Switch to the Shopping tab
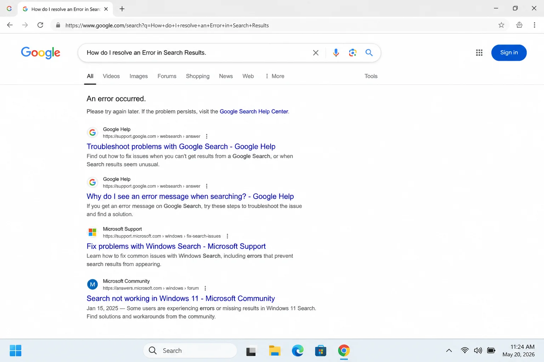Image resolution: width=544 pixels, height=362 pixels. pos(198,76)
